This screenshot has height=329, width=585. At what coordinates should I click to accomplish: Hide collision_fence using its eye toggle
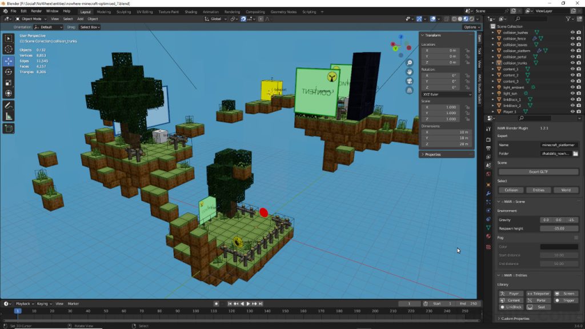tap(572, 38)
